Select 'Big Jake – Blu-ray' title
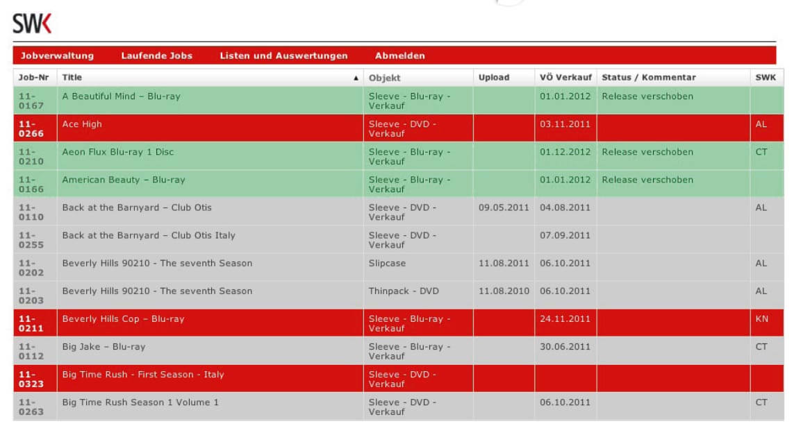The height and width of the screenshot is (435, 794). [x=104, y=346]
